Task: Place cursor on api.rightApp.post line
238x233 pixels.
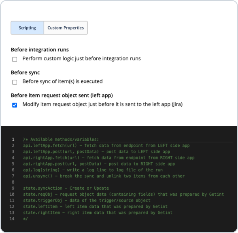Action: [99, 164]
